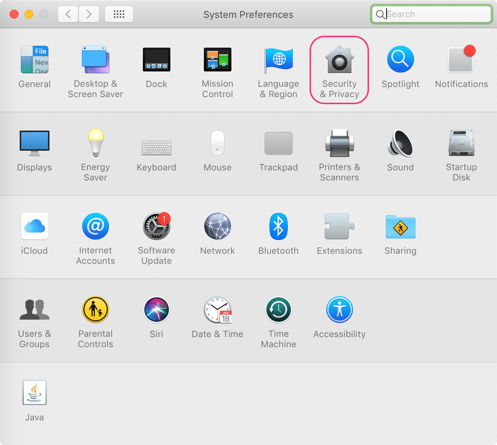The height and width of the screenshot is (445, 497).
Task: Open Mission Control preferences
Action: click(x=218, y=60)
